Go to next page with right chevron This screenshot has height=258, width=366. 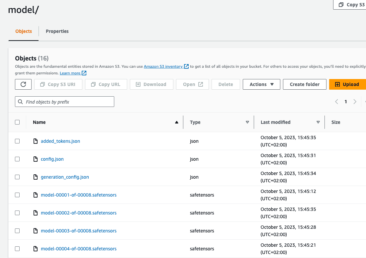point(355,102)
